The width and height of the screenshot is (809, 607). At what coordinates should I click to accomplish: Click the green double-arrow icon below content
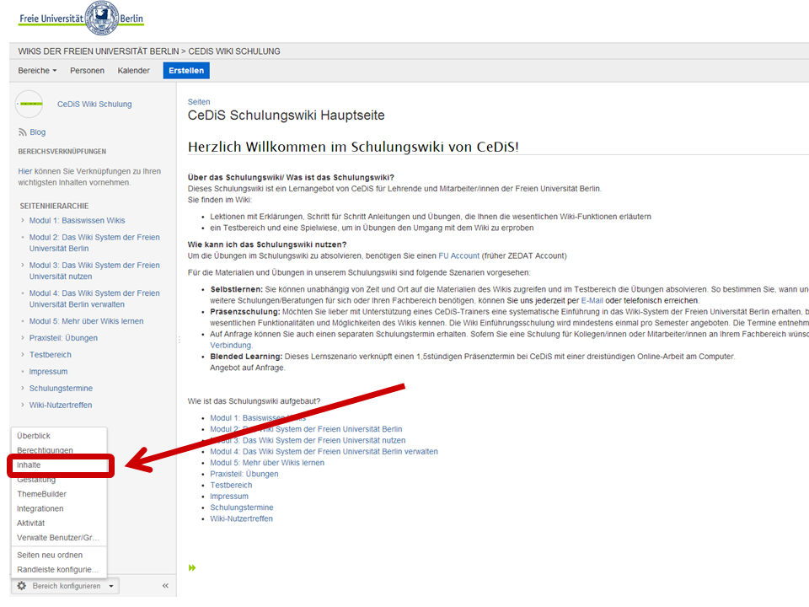coord(192,567)
